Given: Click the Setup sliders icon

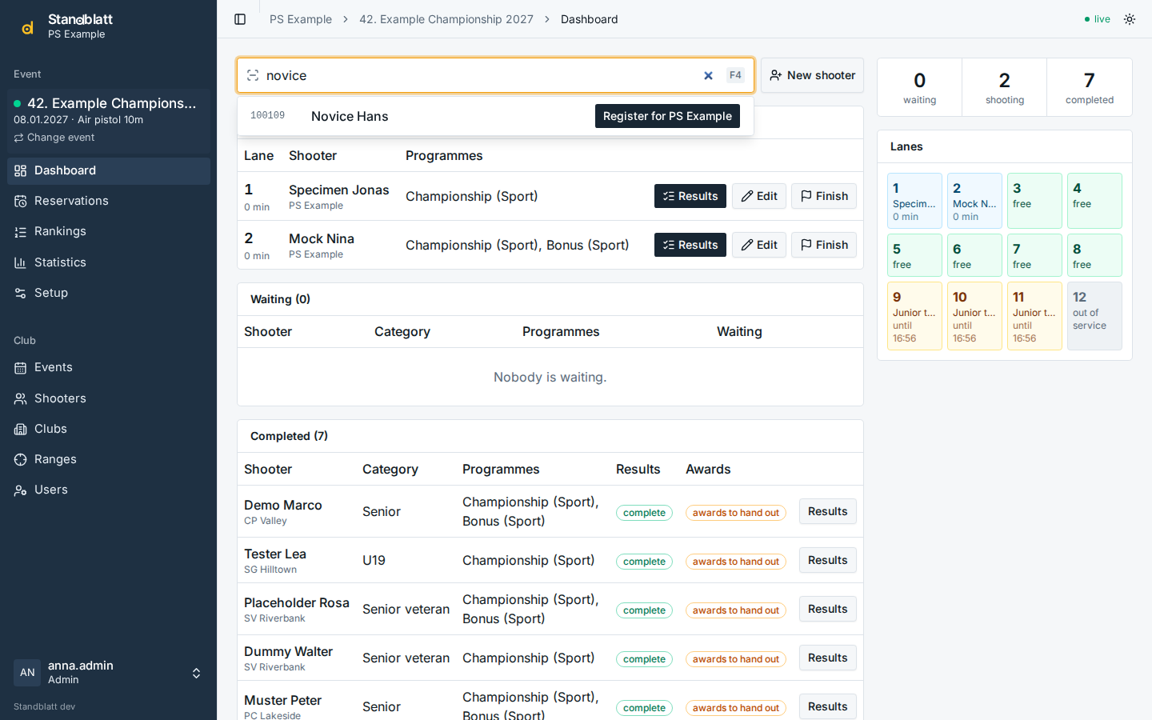Looking at the screenshot, I should (21, 293).
